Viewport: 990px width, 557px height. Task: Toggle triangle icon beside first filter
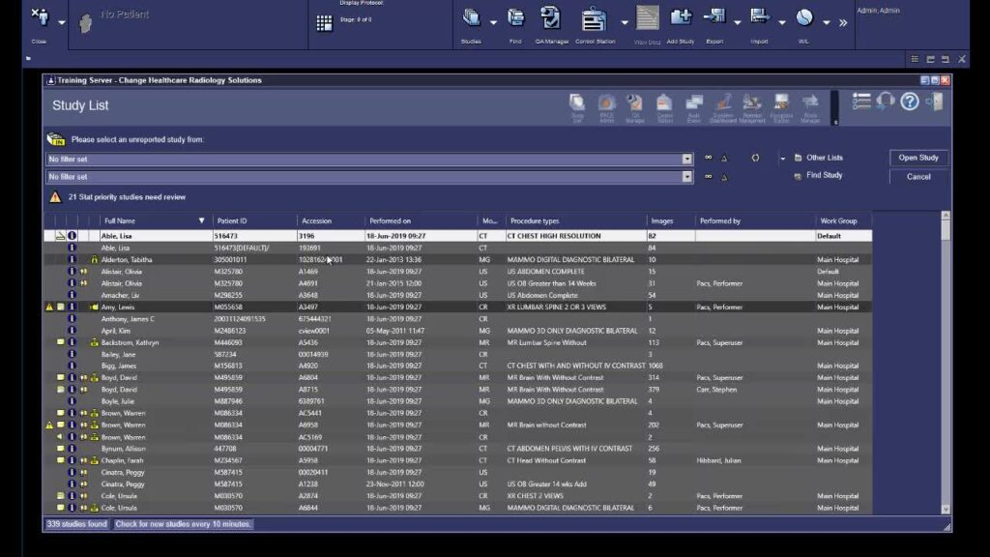click(x=724, y=159)
